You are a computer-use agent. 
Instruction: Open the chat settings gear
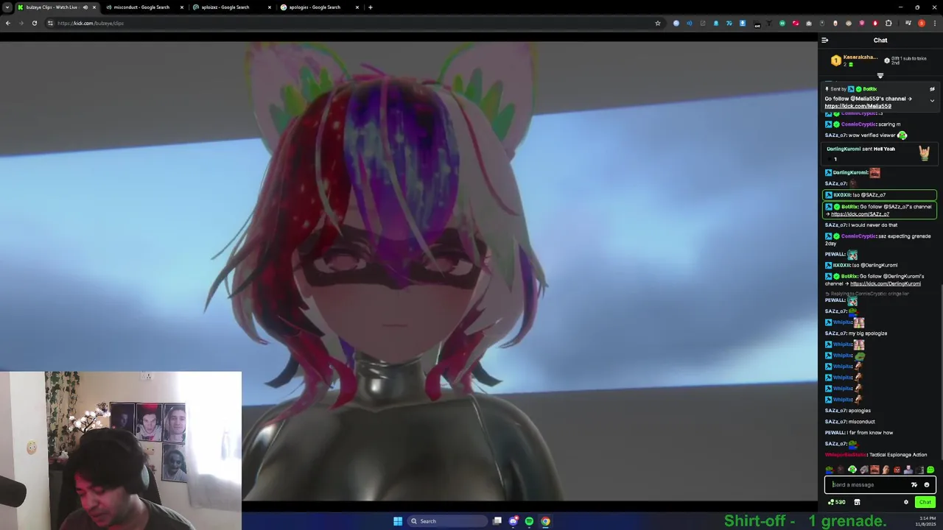[x=906, y=502]
